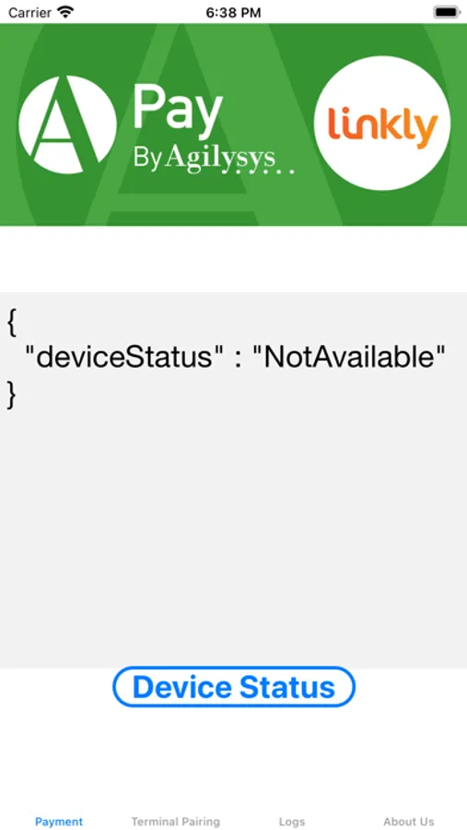This screenshot has width=467, height=830.
Task: Tap the closing curly brace in output
Action: point(12,393)
